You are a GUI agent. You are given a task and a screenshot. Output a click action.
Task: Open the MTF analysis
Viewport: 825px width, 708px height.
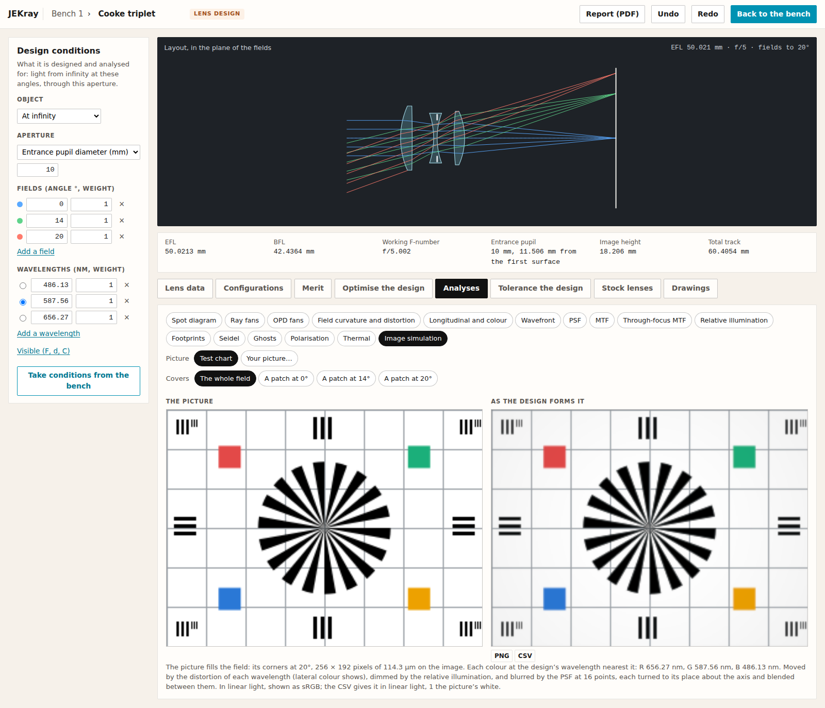602,321
